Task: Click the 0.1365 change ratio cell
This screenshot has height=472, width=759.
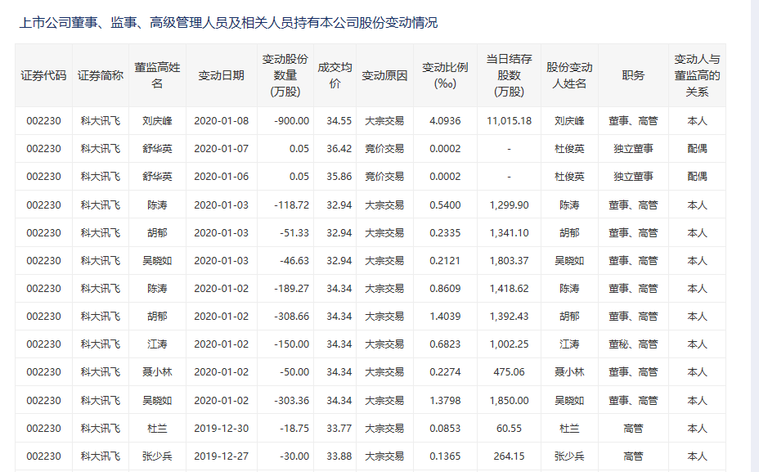Action: click(x=445, y=456)
